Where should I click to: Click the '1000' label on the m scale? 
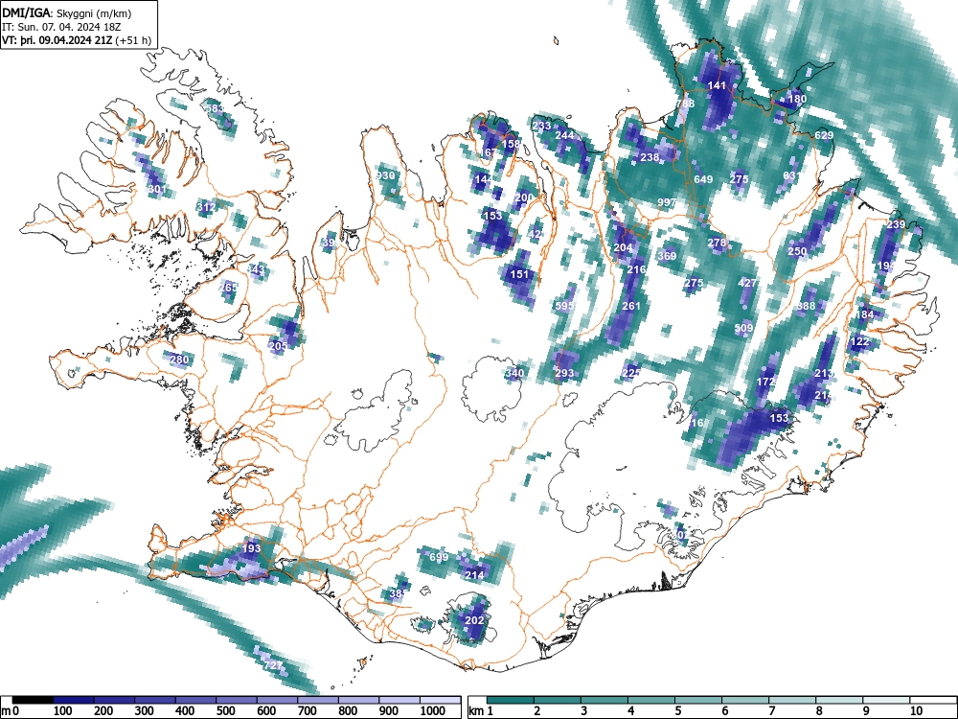click(x=433, y=711)
